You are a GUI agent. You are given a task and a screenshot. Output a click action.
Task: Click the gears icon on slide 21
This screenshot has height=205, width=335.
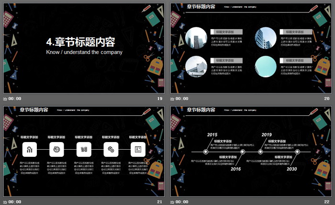(x=111, y=149)
